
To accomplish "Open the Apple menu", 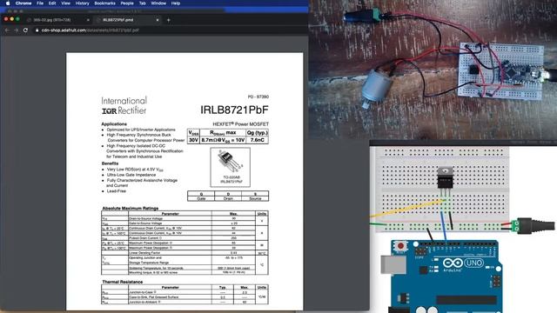I will (x=8, y=3).
